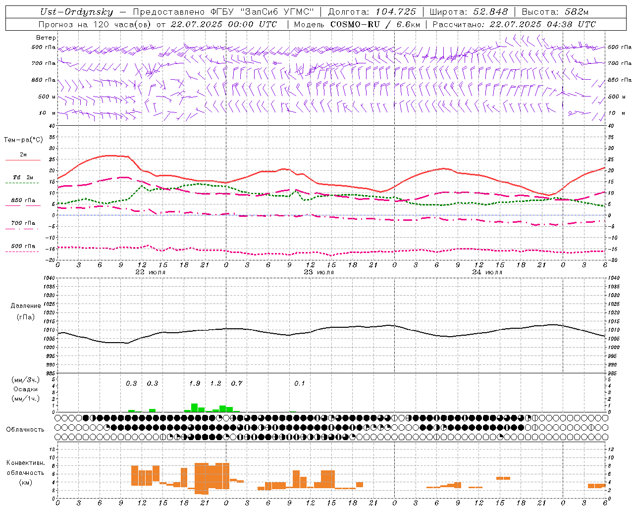This screenshot has height=507, width=634.
Task: Select the model name COSMO-RU / 6.6км
Action: (x=375, y=24)
